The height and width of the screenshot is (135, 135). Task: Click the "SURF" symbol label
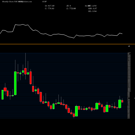click(x=44, y=2)
